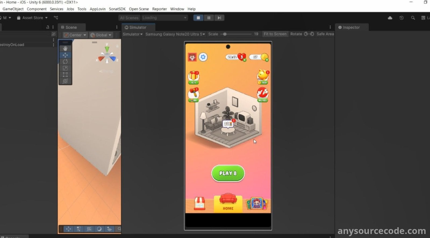Select the Rect transform tool
430x238 pixels.
pyautogui.click(x=65, y=74)
